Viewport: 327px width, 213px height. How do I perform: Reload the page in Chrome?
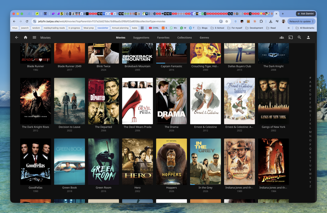coord(27,22)
